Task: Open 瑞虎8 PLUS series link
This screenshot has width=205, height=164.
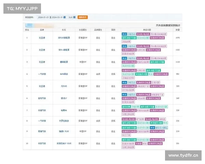Action: [64, 131]
